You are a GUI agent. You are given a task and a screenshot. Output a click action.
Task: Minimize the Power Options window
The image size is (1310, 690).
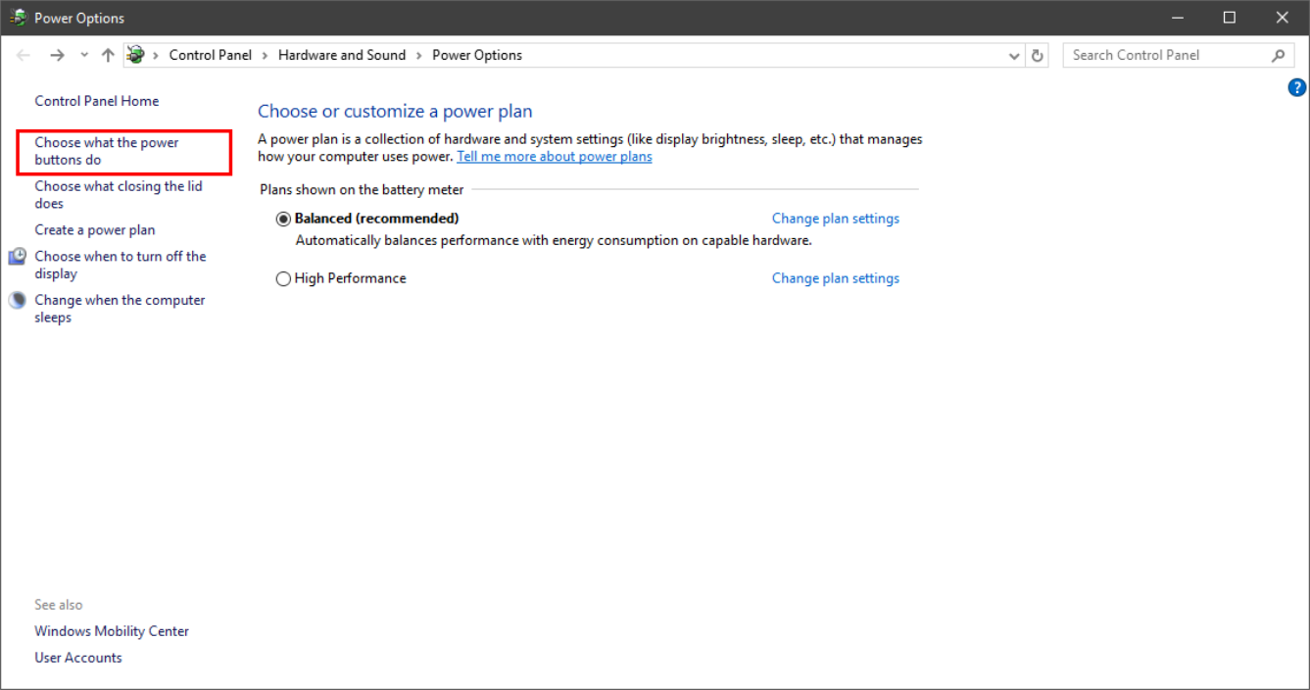[1177, 18]
